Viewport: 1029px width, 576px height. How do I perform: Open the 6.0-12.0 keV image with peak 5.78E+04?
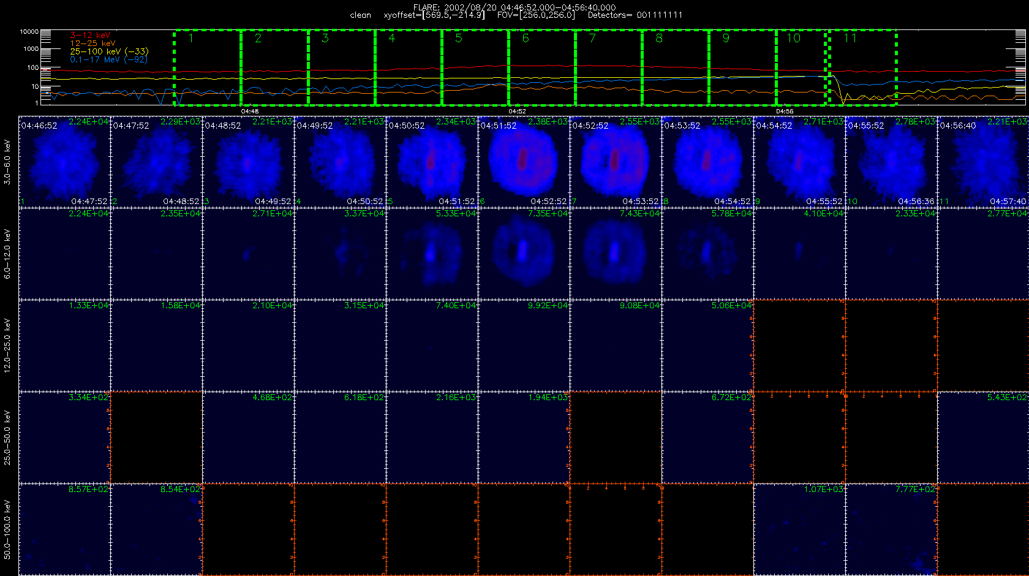click(x=707, y=254)
